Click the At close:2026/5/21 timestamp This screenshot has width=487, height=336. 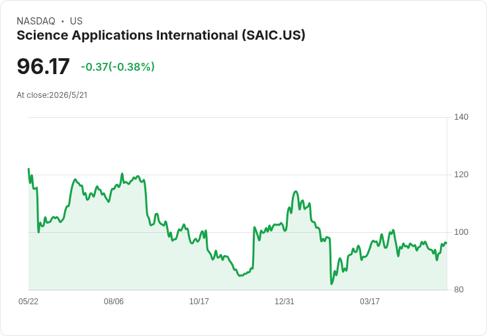pos(52,95)
